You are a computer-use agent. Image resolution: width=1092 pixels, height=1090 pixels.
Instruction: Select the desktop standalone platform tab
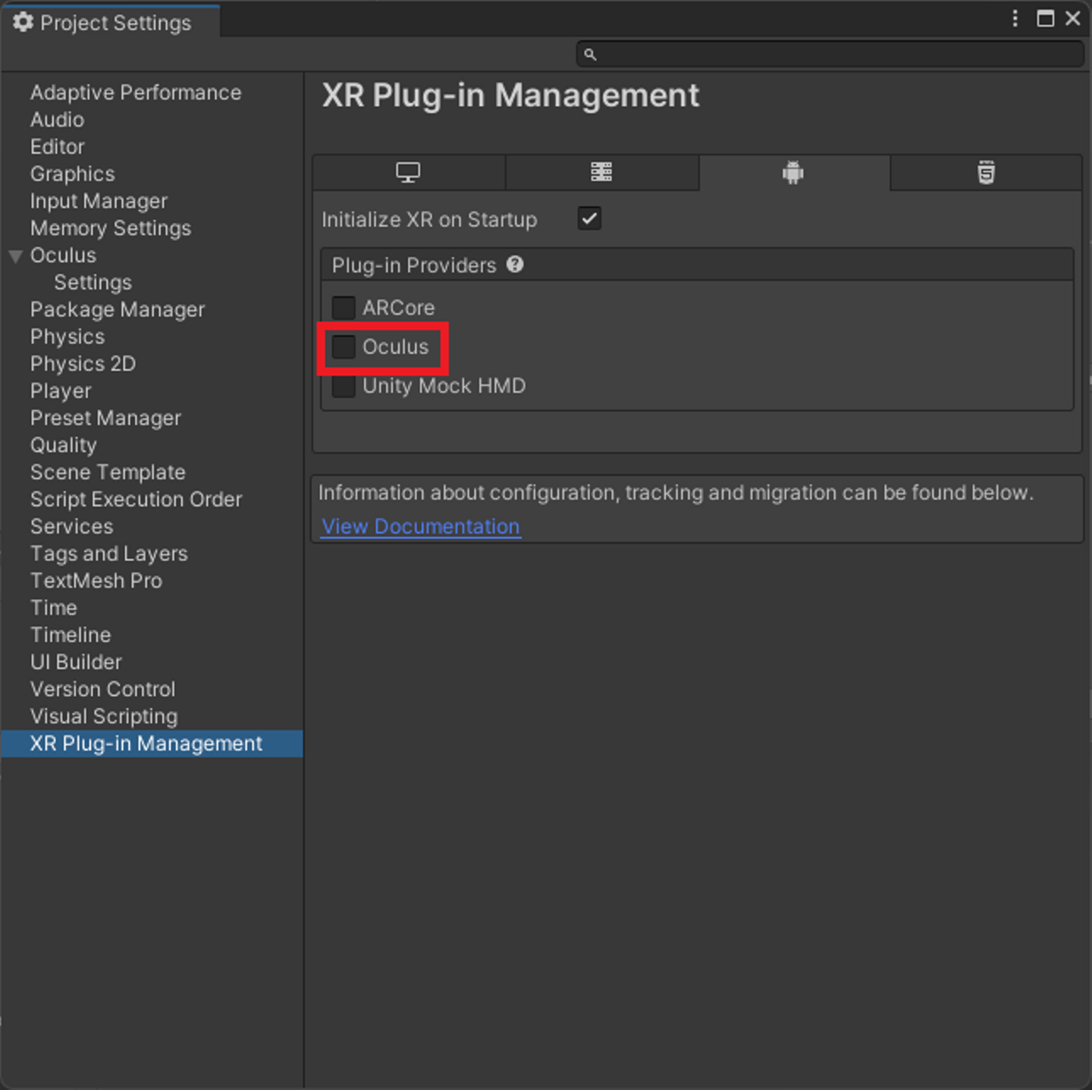point(408,173)
